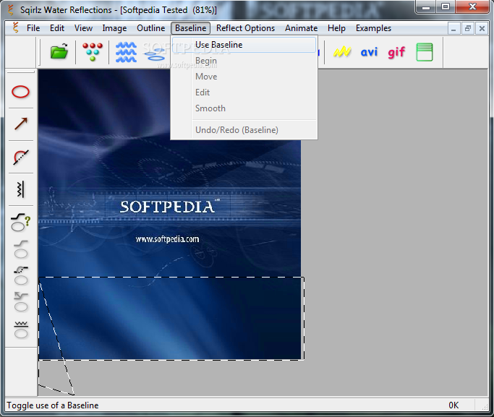Choose Edit entry in Baseline dropdown
This screenshot has height=417, width=494.
244,93
